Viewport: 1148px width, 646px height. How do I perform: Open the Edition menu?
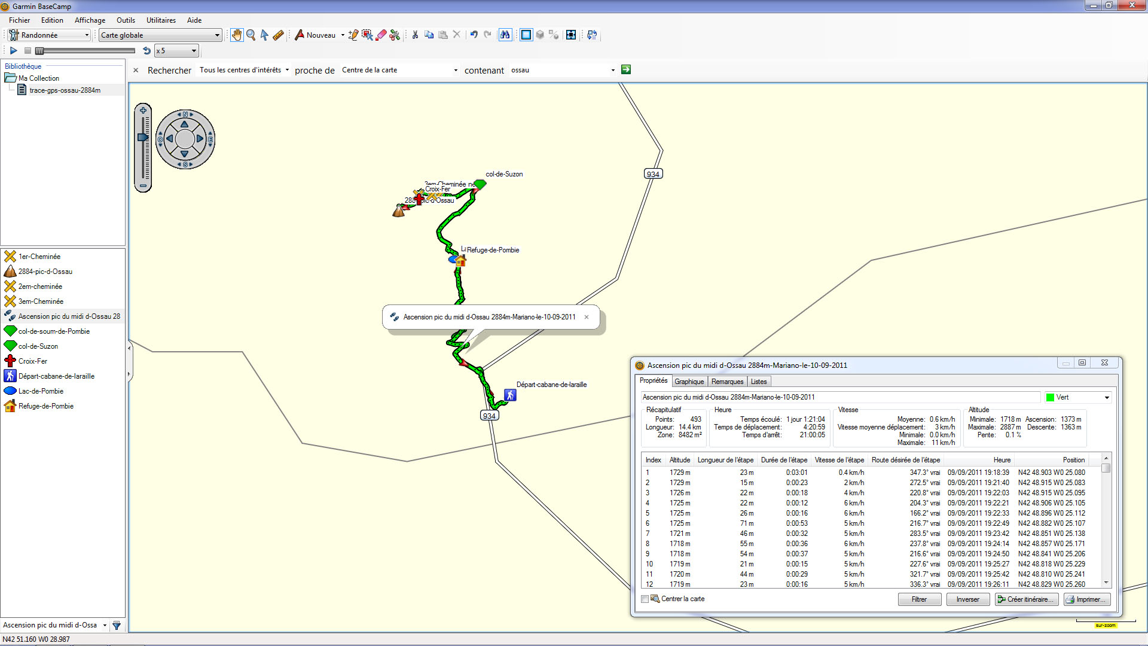[x=52, y=20]
